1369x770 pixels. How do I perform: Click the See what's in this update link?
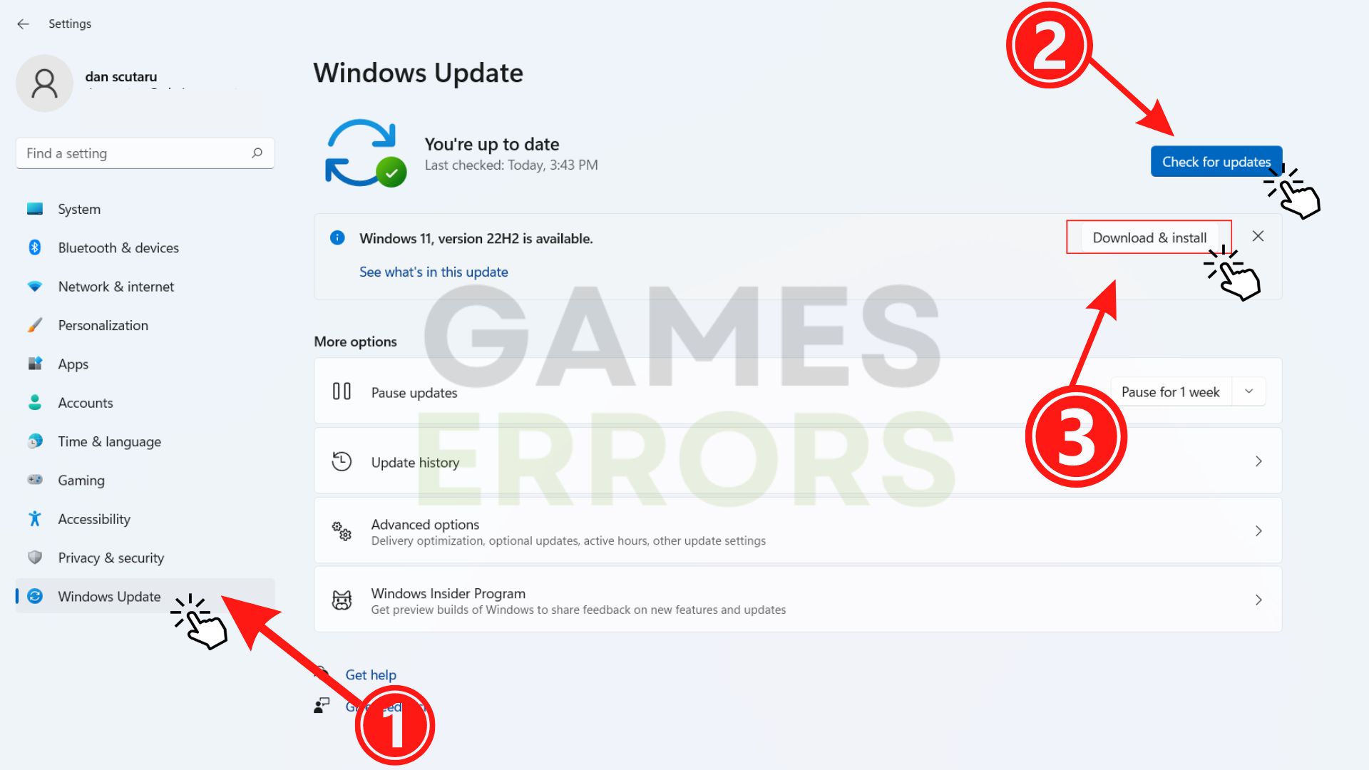point(434,272)
